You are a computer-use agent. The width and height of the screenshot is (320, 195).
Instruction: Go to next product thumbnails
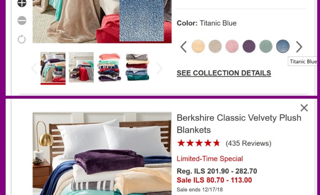[159, 68]
